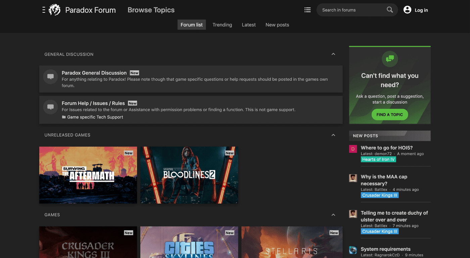Collapse the Unreleased Games section
The height and width of the screenshot is (258, 470).
333,135
